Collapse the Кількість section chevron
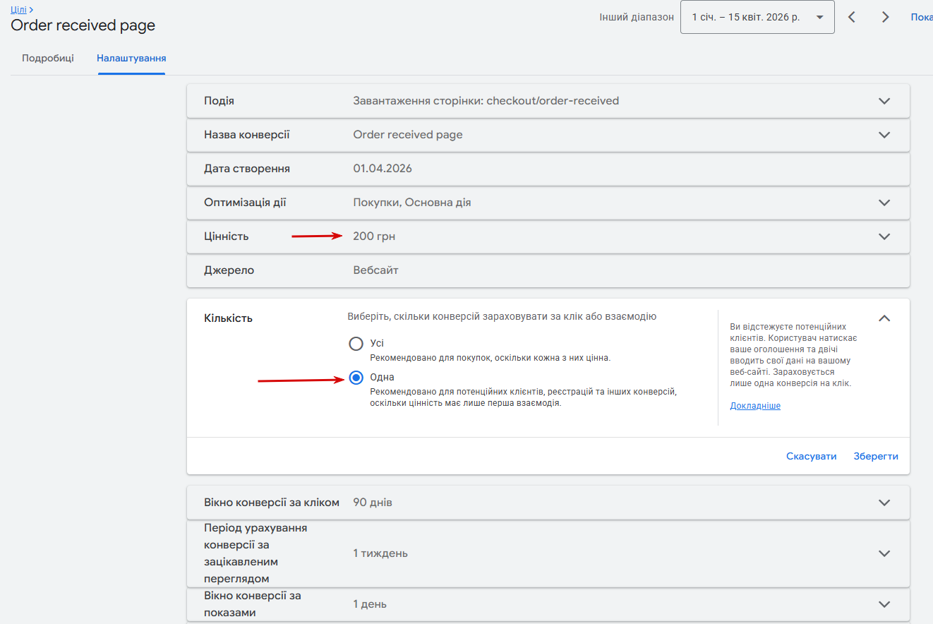The image size is (933, 624). 884,318
